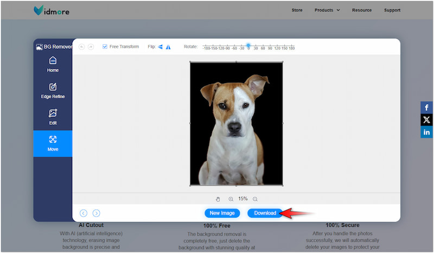
Task: Go to previous step using the bottom-left arrow
Action: (84, 213)
